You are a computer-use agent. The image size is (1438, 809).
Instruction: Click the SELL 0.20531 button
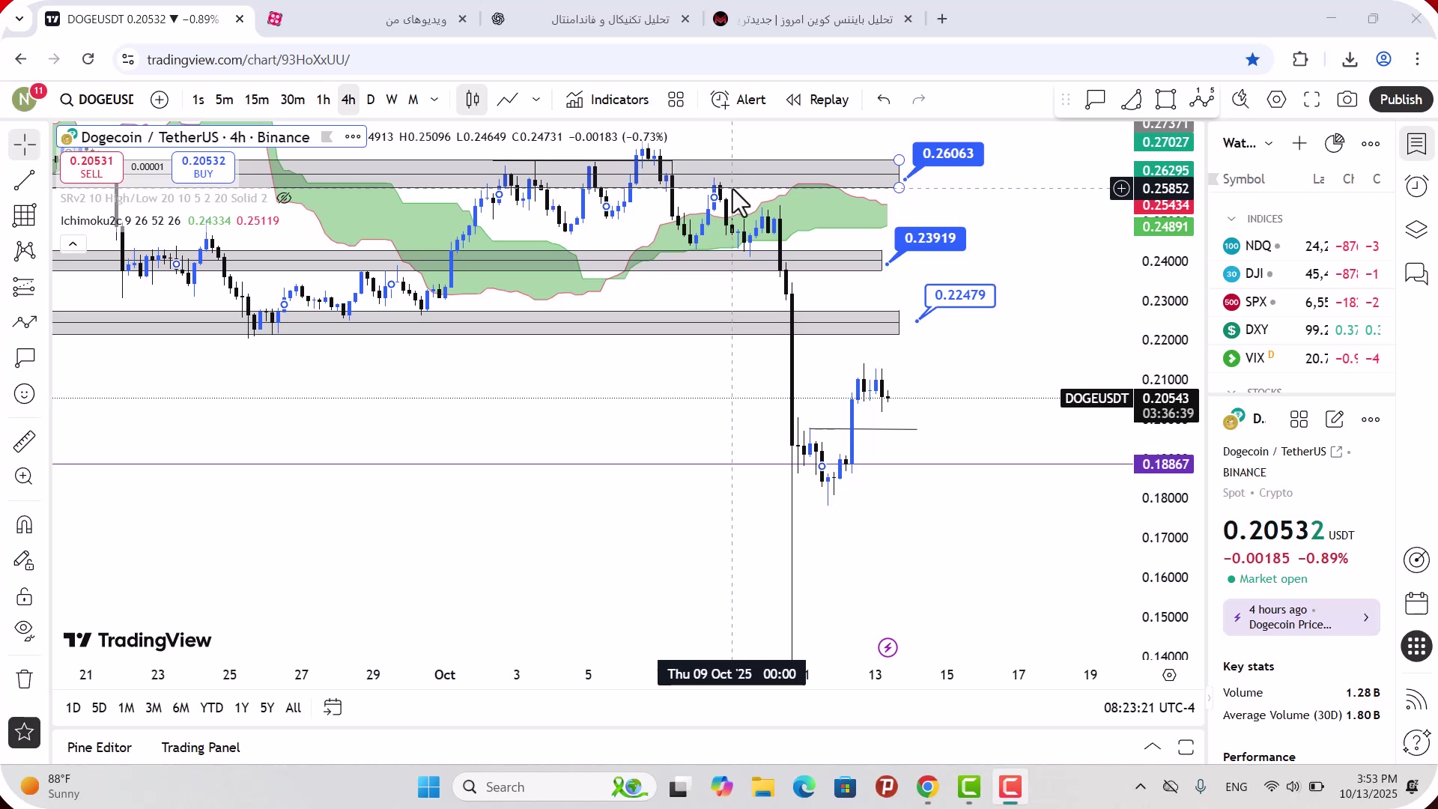point(91,166)
